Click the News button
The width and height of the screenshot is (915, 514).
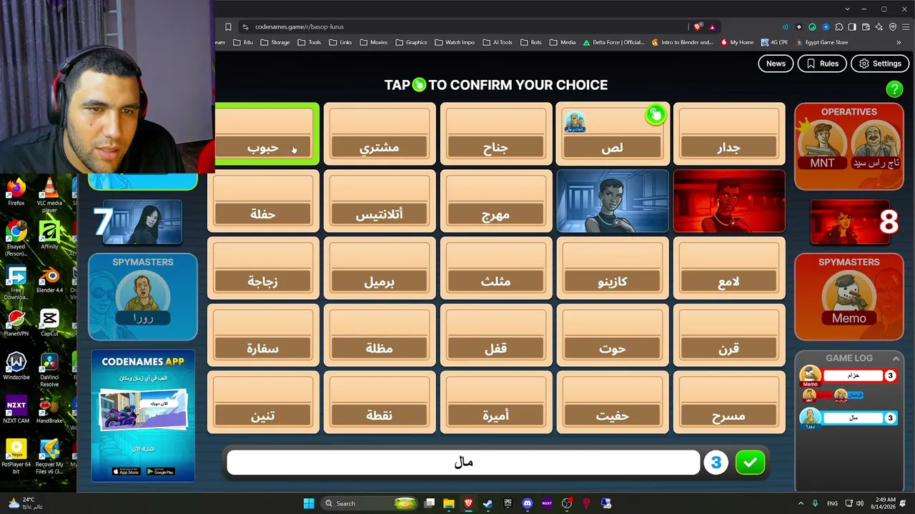point(776,64)
